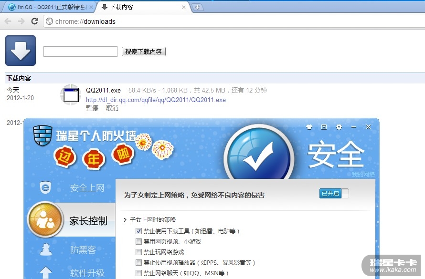Screen dimensions: 425x279
Task: Click the 搜索下载内容 button
Action: pos(144,52)
